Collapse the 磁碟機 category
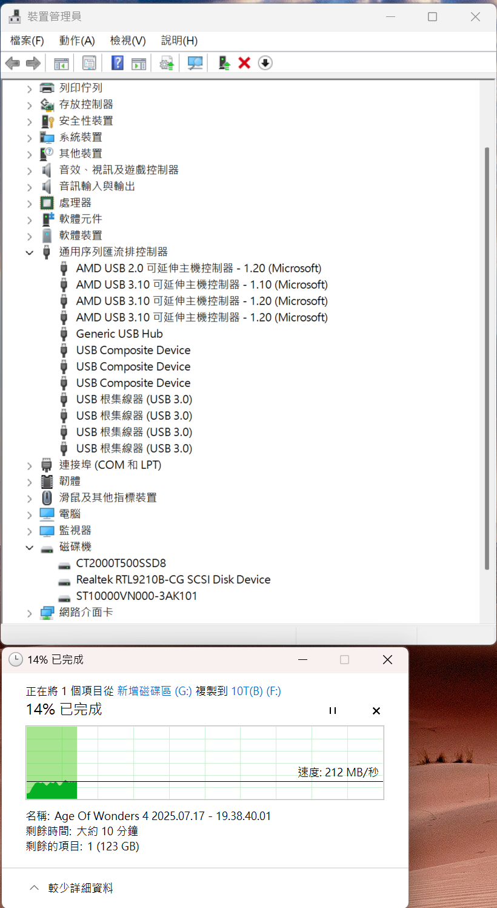Viewport: 497px width, 908px height. [29, 547]
